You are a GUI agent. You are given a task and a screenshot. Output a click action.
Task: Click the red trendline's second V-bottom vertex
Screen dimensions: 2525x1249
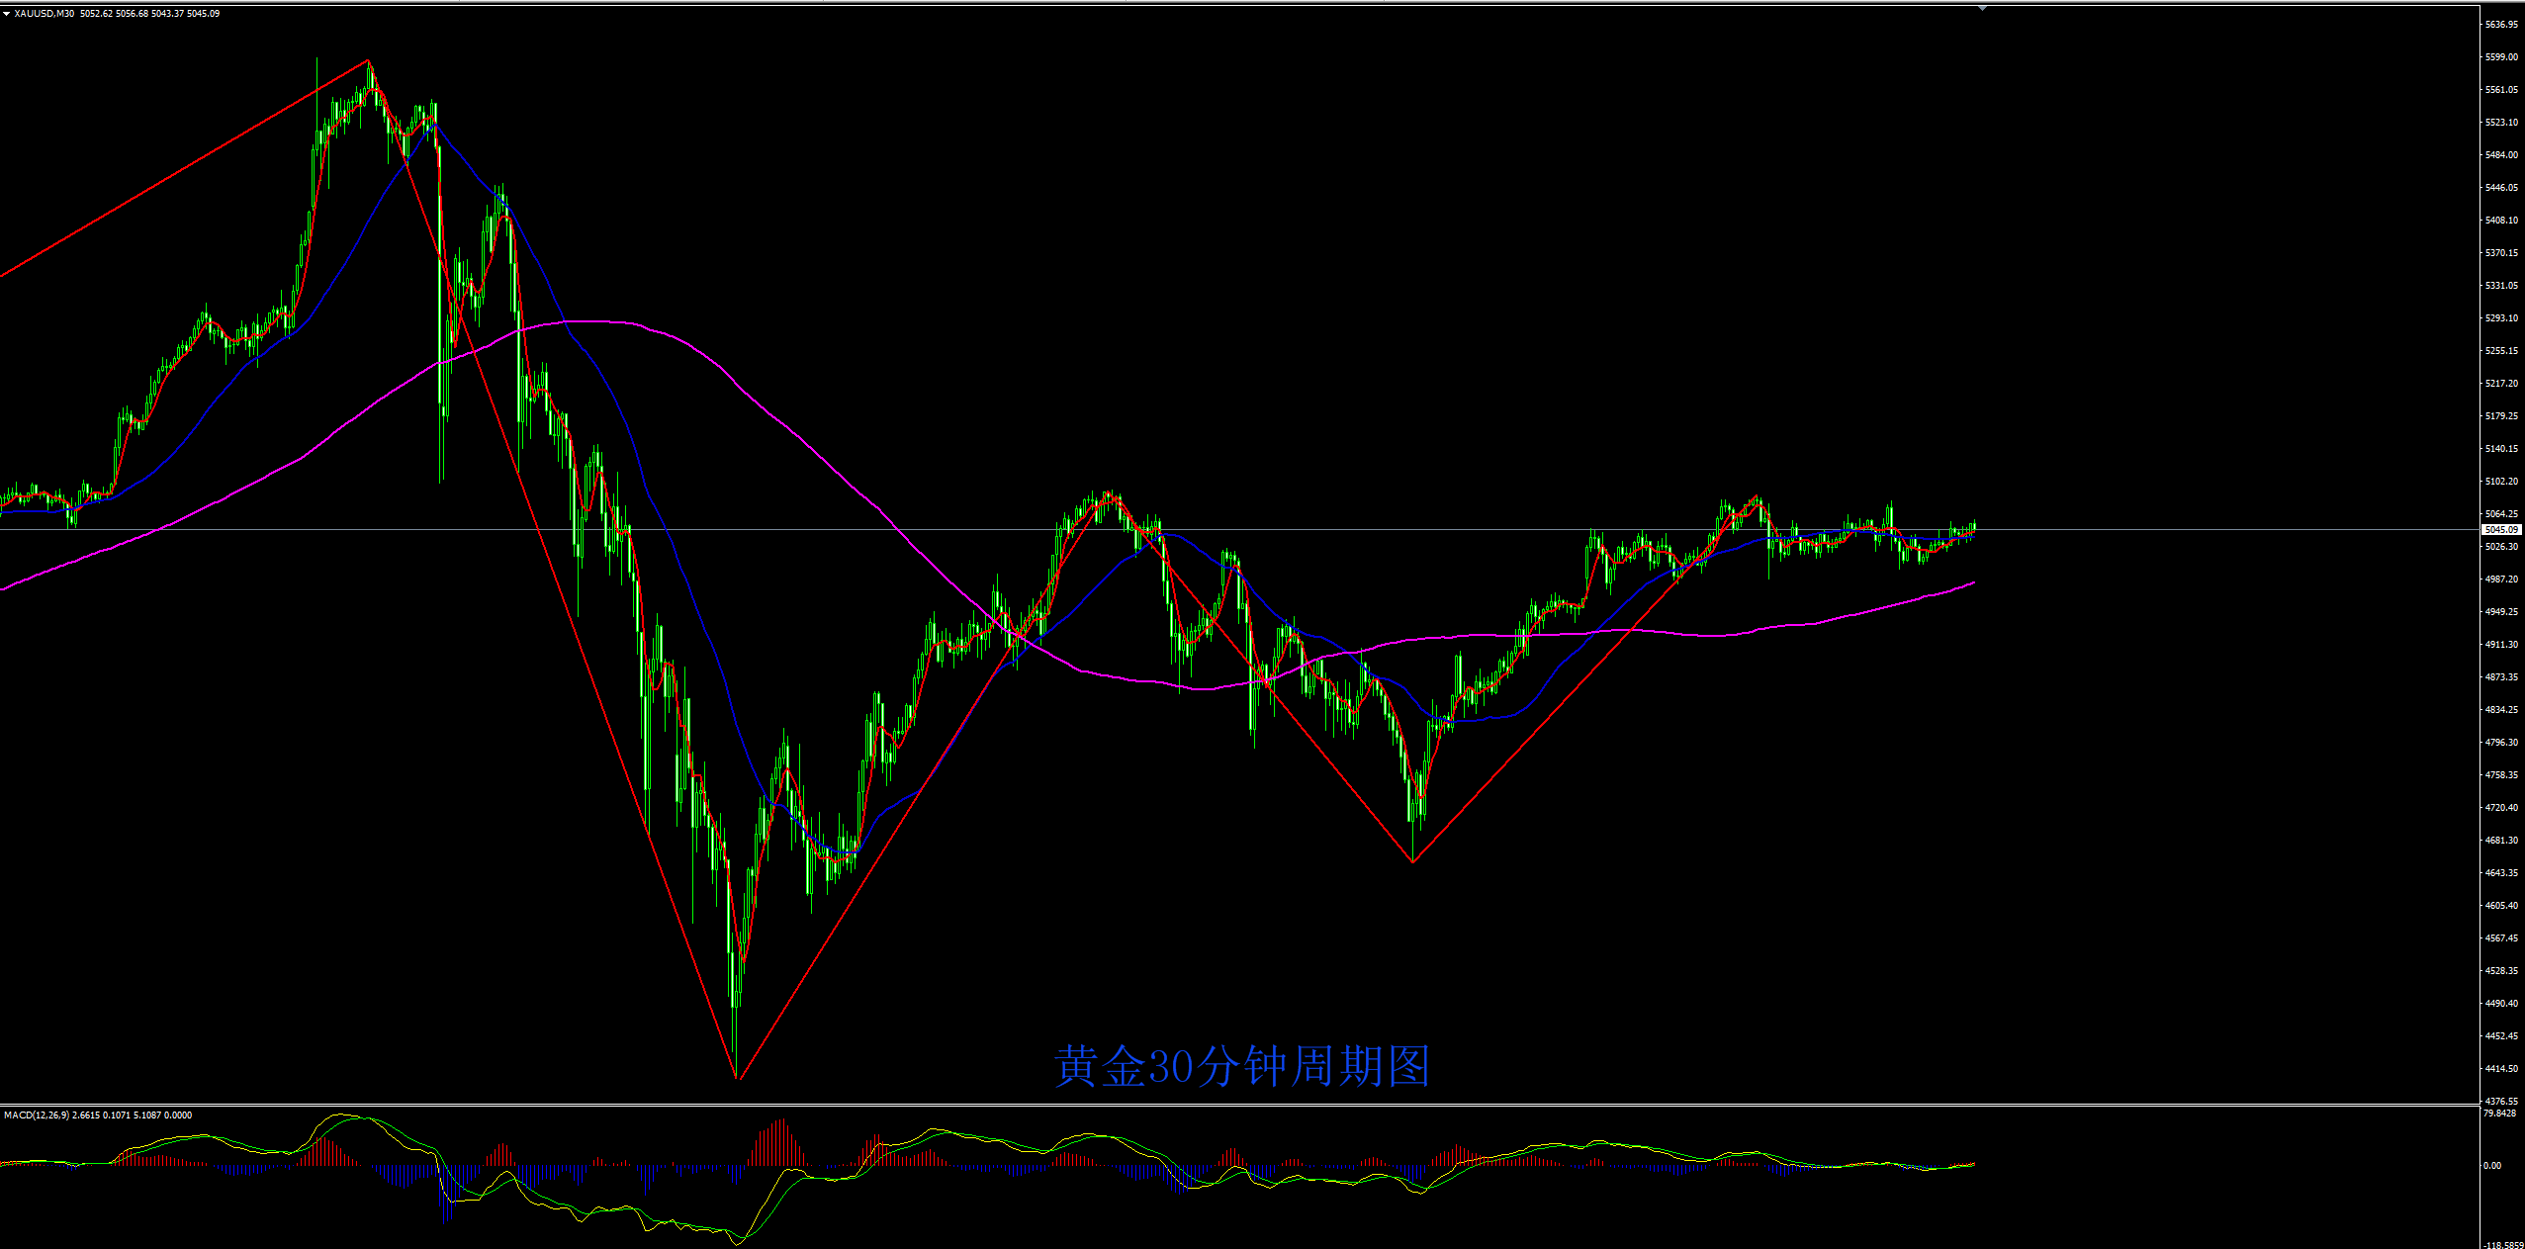click(1413, 862)
